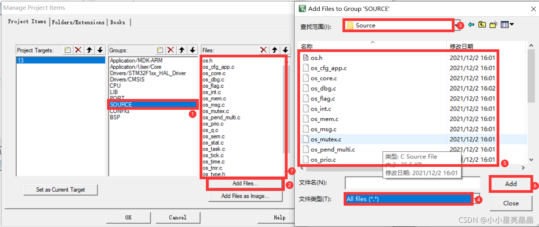539x227 pixels.
Task: Delete the selected group
Action: pos(170,50)
